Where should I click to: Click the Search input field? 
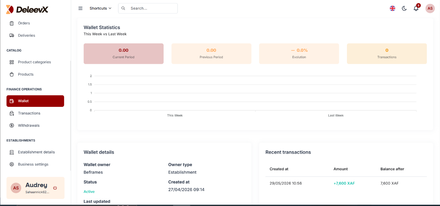(x=148, y=8)
